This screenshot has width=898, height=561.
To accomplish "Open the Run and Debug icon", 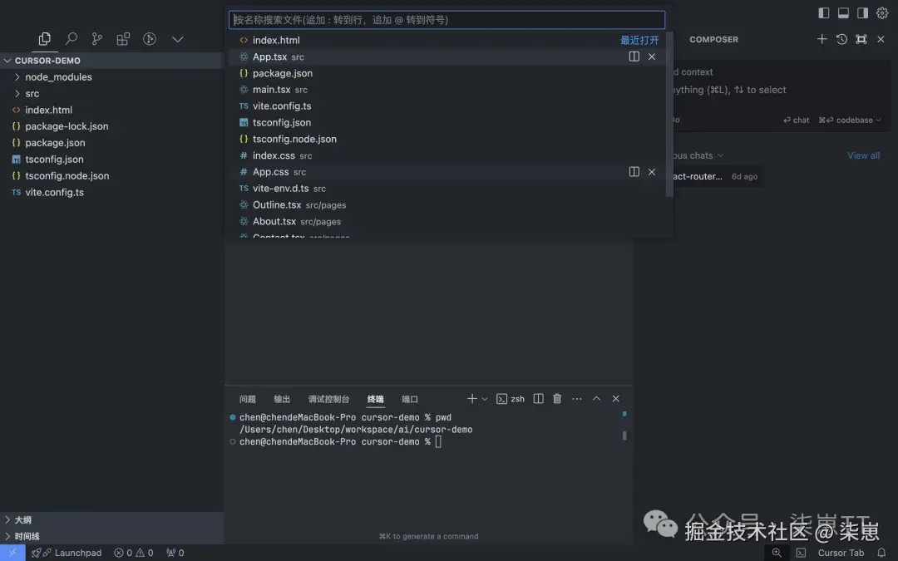I will pos(150,39).
